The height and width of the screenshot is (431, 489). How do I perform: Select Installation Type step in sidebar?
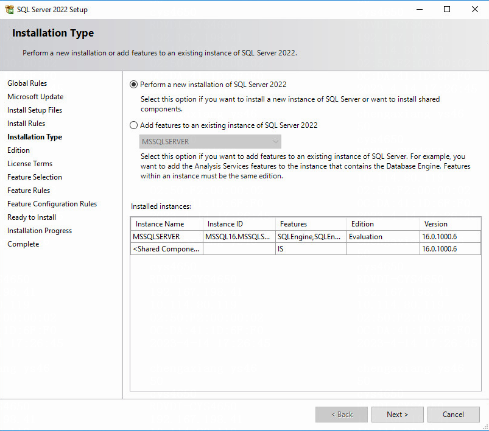pos(35,137)
